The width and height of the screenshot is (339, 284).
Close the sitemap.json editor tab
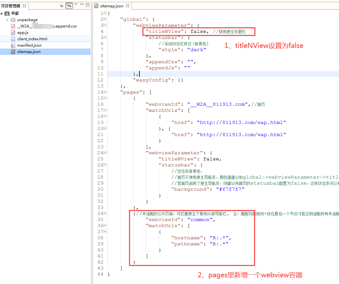128,6
